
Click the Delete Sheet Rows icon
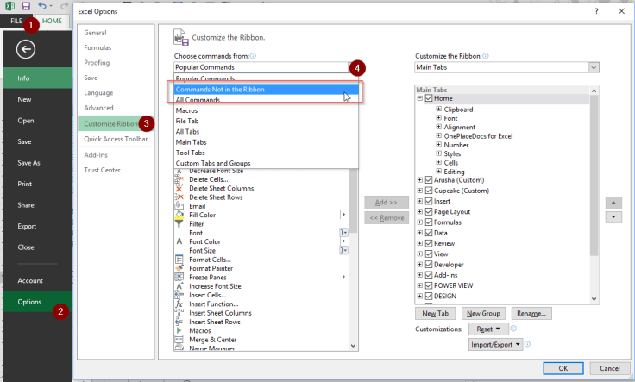coord(179,197)
